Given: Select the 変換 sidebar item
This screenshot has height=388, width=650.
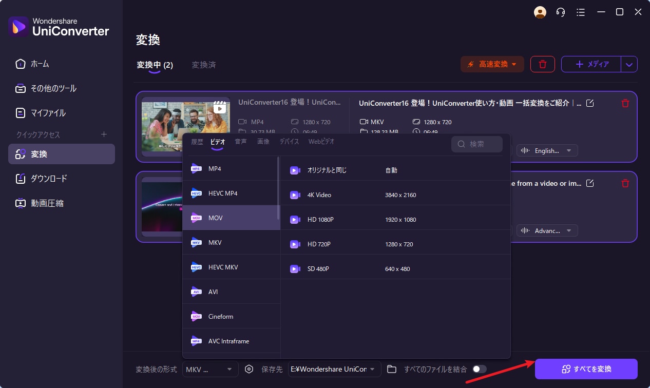Looking at the screenshot, I should [62, 154].
